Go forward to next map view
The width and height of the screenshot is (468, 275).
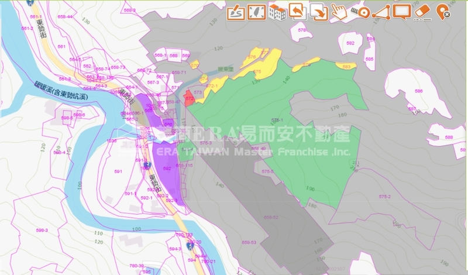pos(318,11)
